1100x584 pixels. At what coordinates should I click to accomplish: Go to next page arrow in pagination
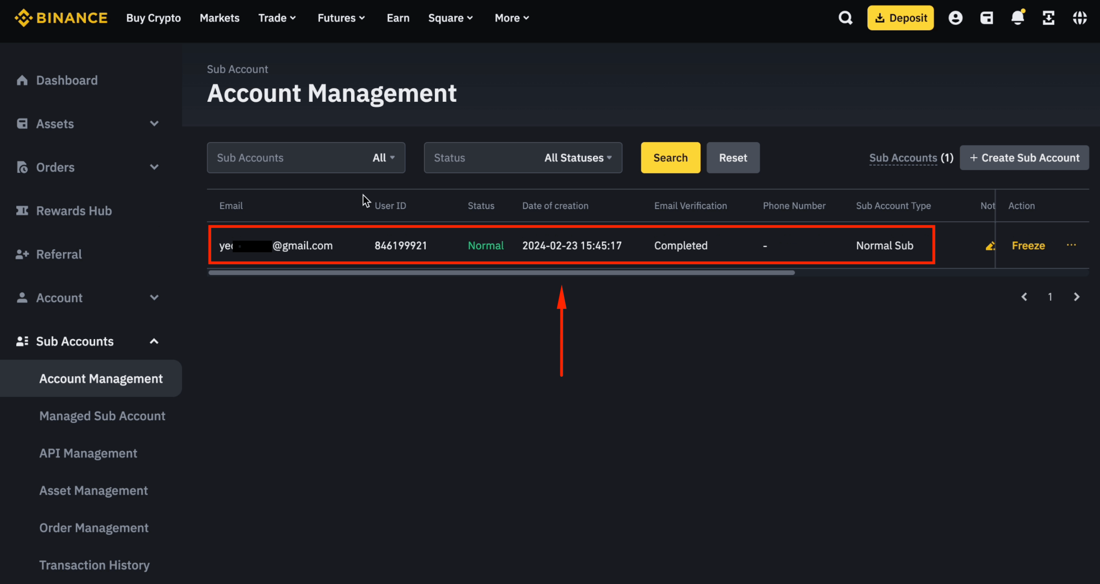pyautogui.click(x=1076, y=297)
